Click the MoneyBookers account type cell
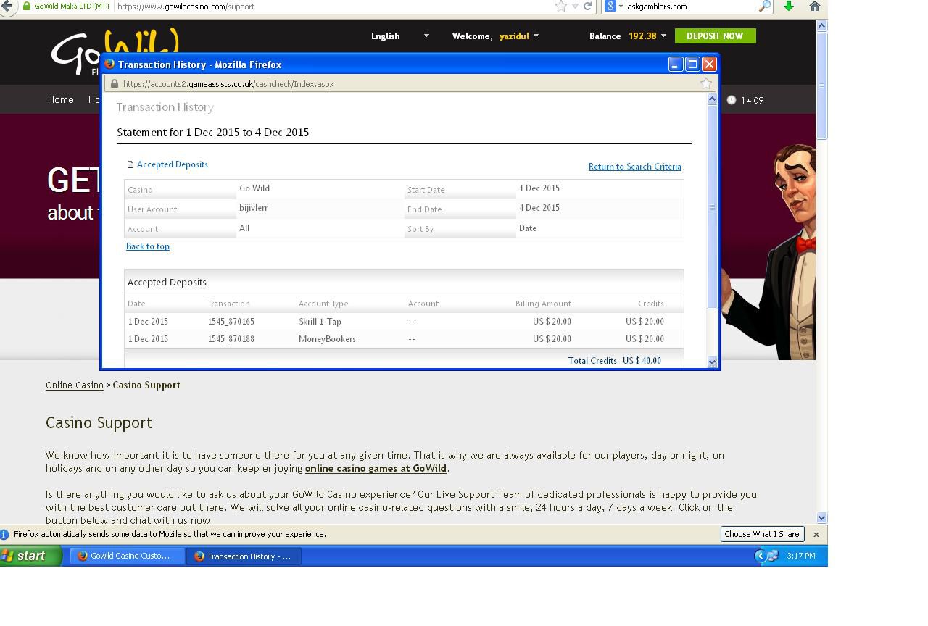The width and height of the screenshot is (928, 626). [x=327, y=339]
